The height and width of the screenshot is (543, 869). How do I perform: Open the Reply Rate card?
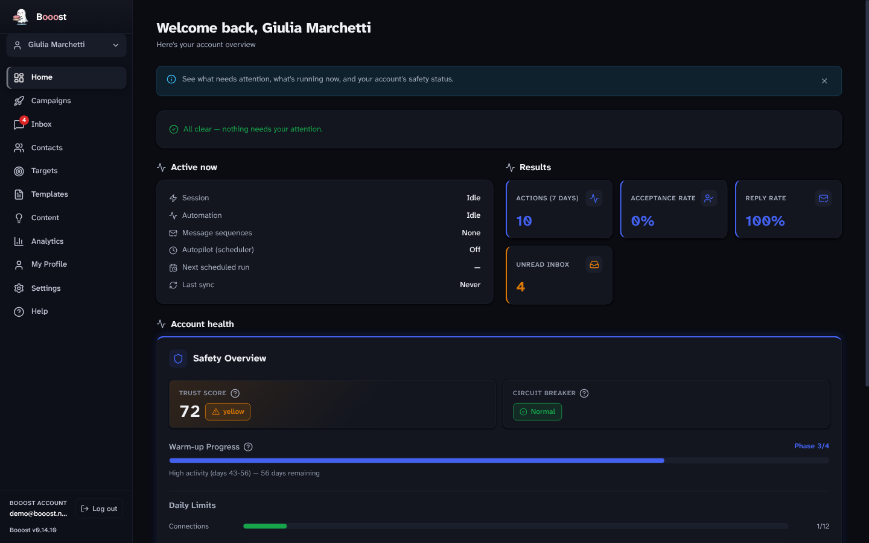click(x=788, y=209)
